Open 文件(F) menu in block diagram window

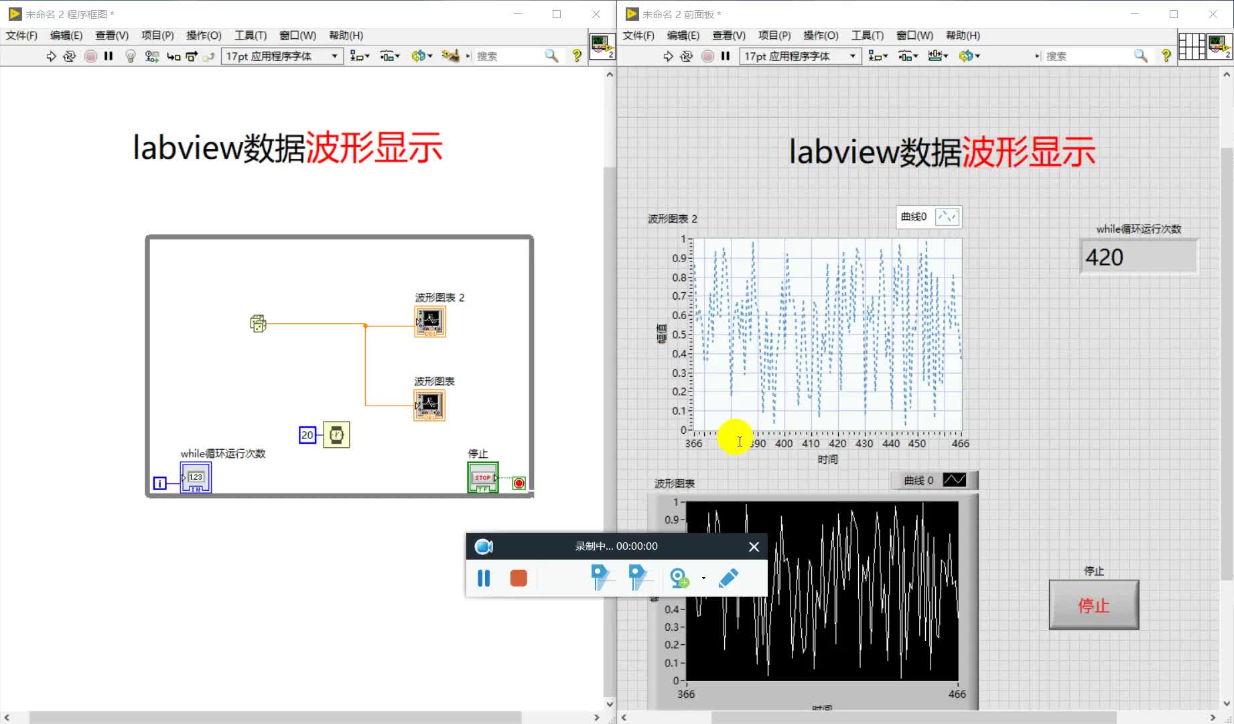21,36
